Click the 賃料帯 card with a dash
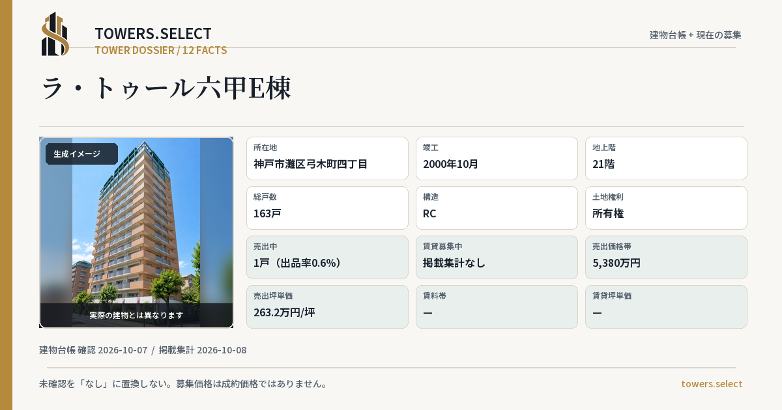 497,307
